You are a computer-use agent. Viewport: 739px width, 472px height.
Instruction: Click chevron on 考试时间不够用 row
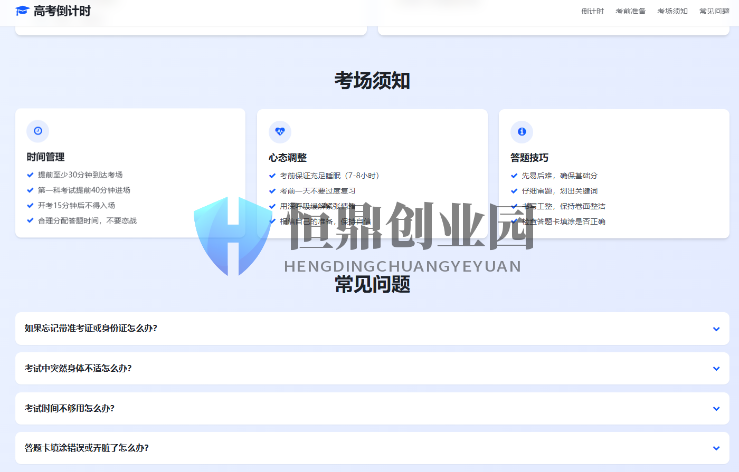pos(716,409)
